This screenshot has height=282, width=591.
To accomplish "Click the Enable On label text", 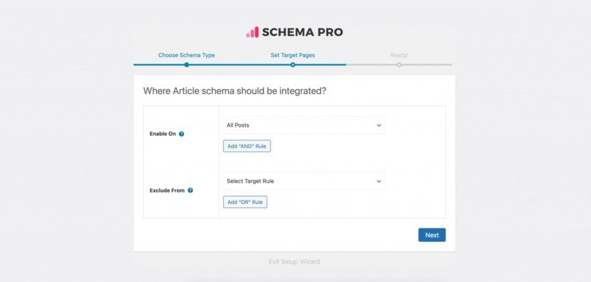I will [163, 134].
